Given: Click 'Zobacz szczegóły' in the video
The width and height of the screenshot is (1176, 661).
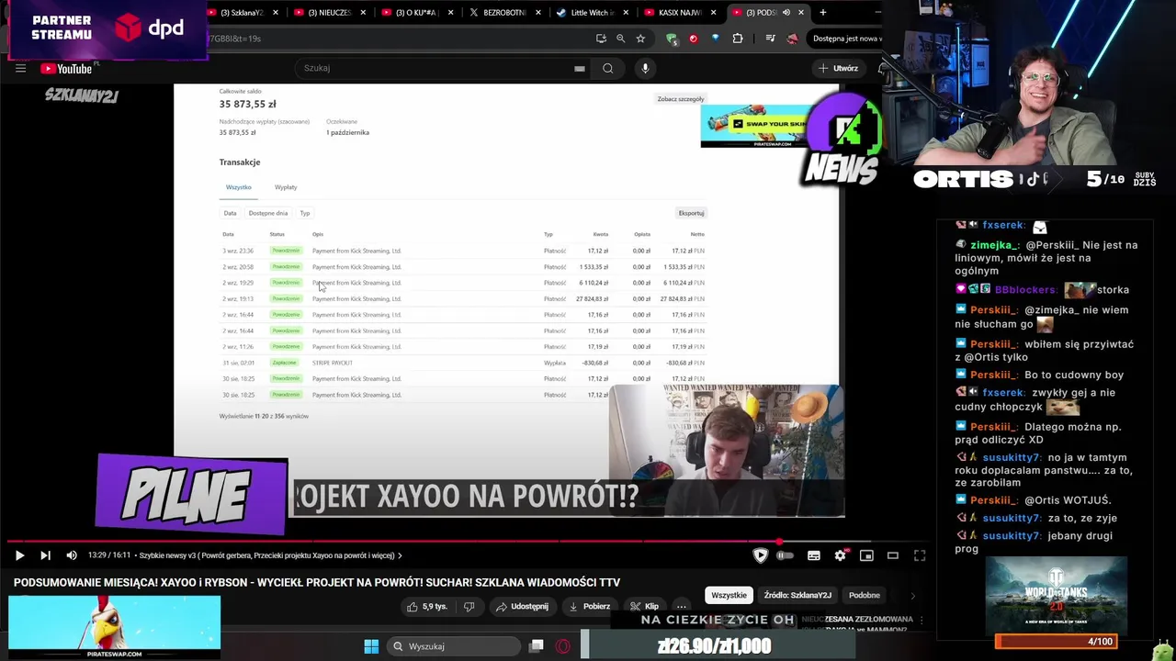Looking at the screenshot, I should tap(681, 99).
